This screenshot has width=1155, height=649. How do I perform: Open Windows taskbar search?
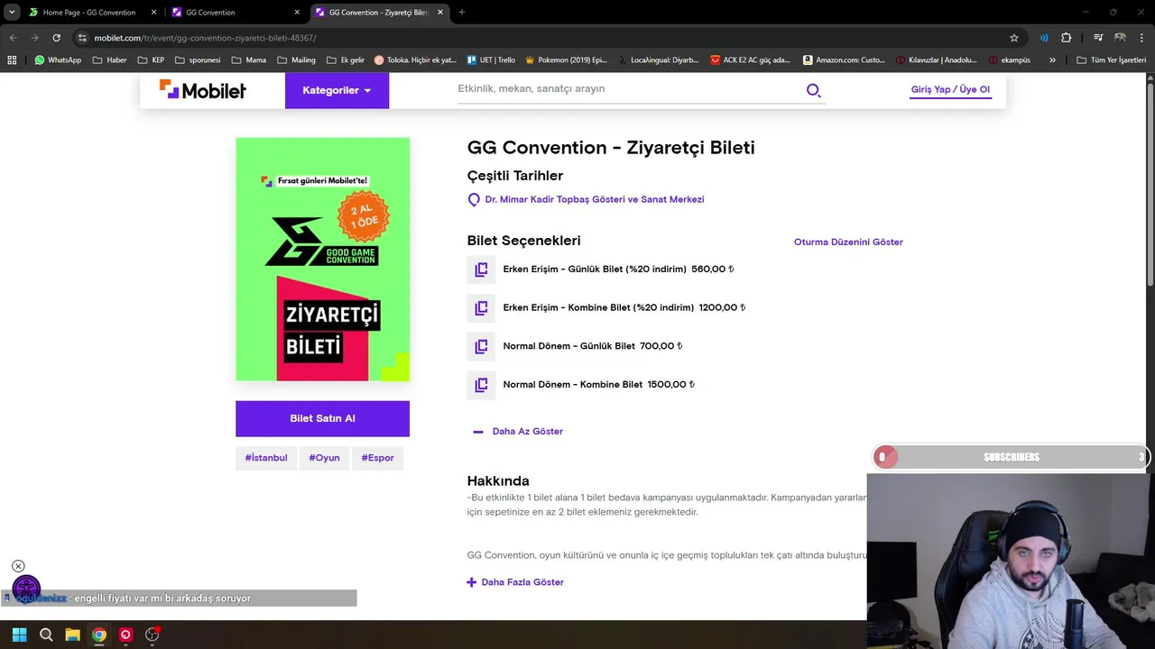click(46, 635)
